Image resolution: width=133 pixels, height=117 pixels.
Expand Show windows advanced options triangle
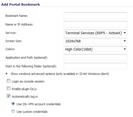(x=6, y=74)
